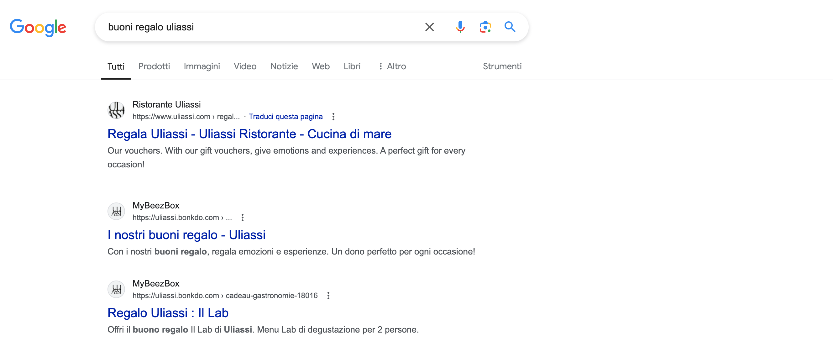Expand the Altro menu

[392, 66]
